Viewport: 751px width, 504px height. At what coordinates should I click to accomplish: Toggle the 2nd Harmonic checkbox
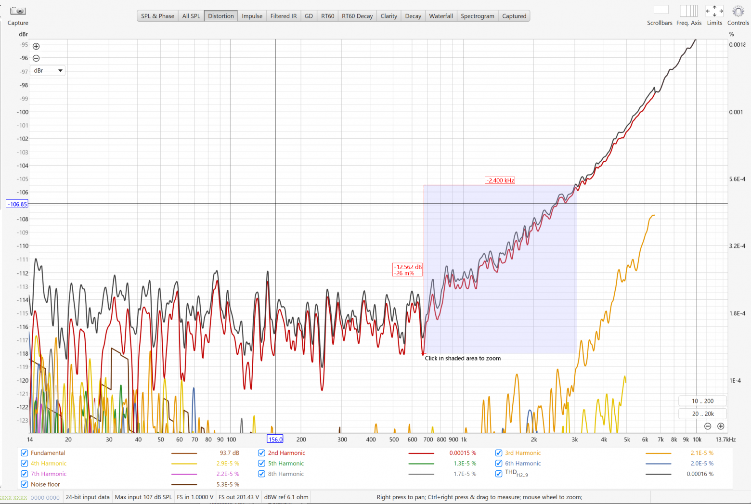pyautogui.click(x=262, y=453)
